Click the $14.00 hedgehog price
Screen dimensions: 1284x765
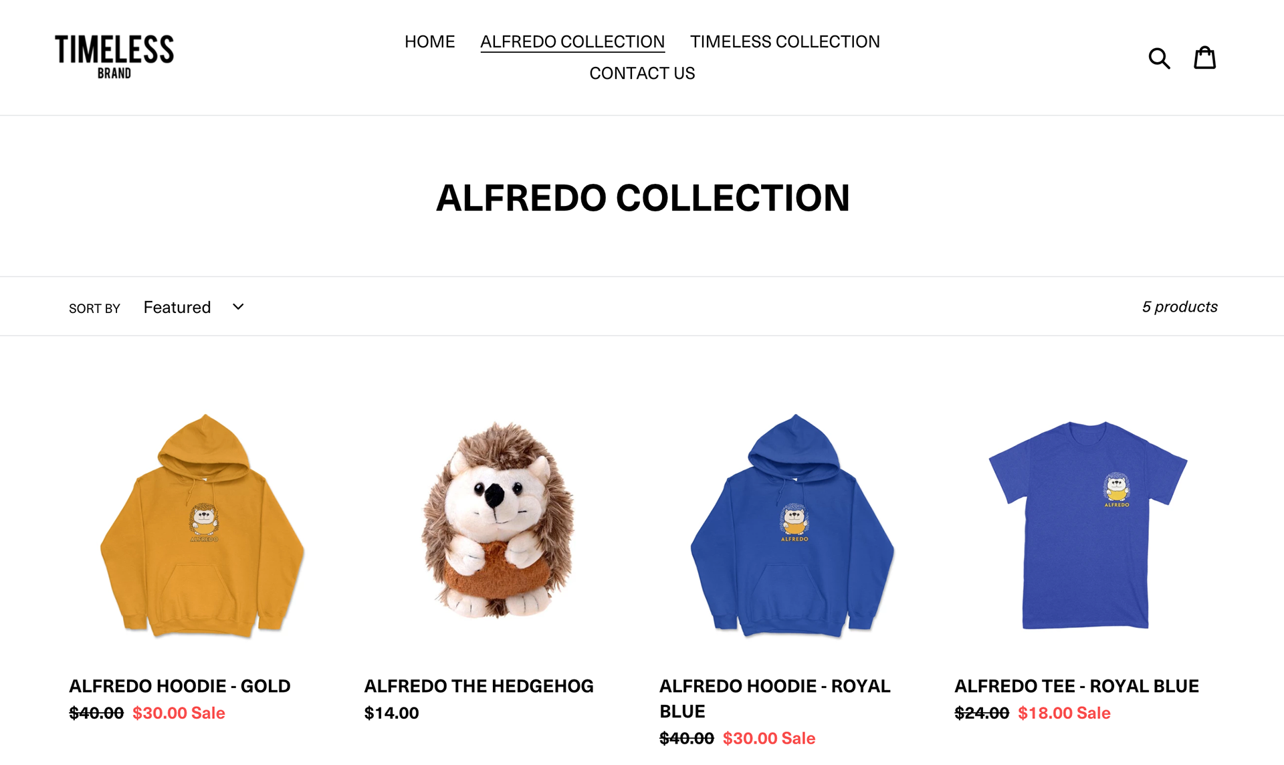[391, 713]
